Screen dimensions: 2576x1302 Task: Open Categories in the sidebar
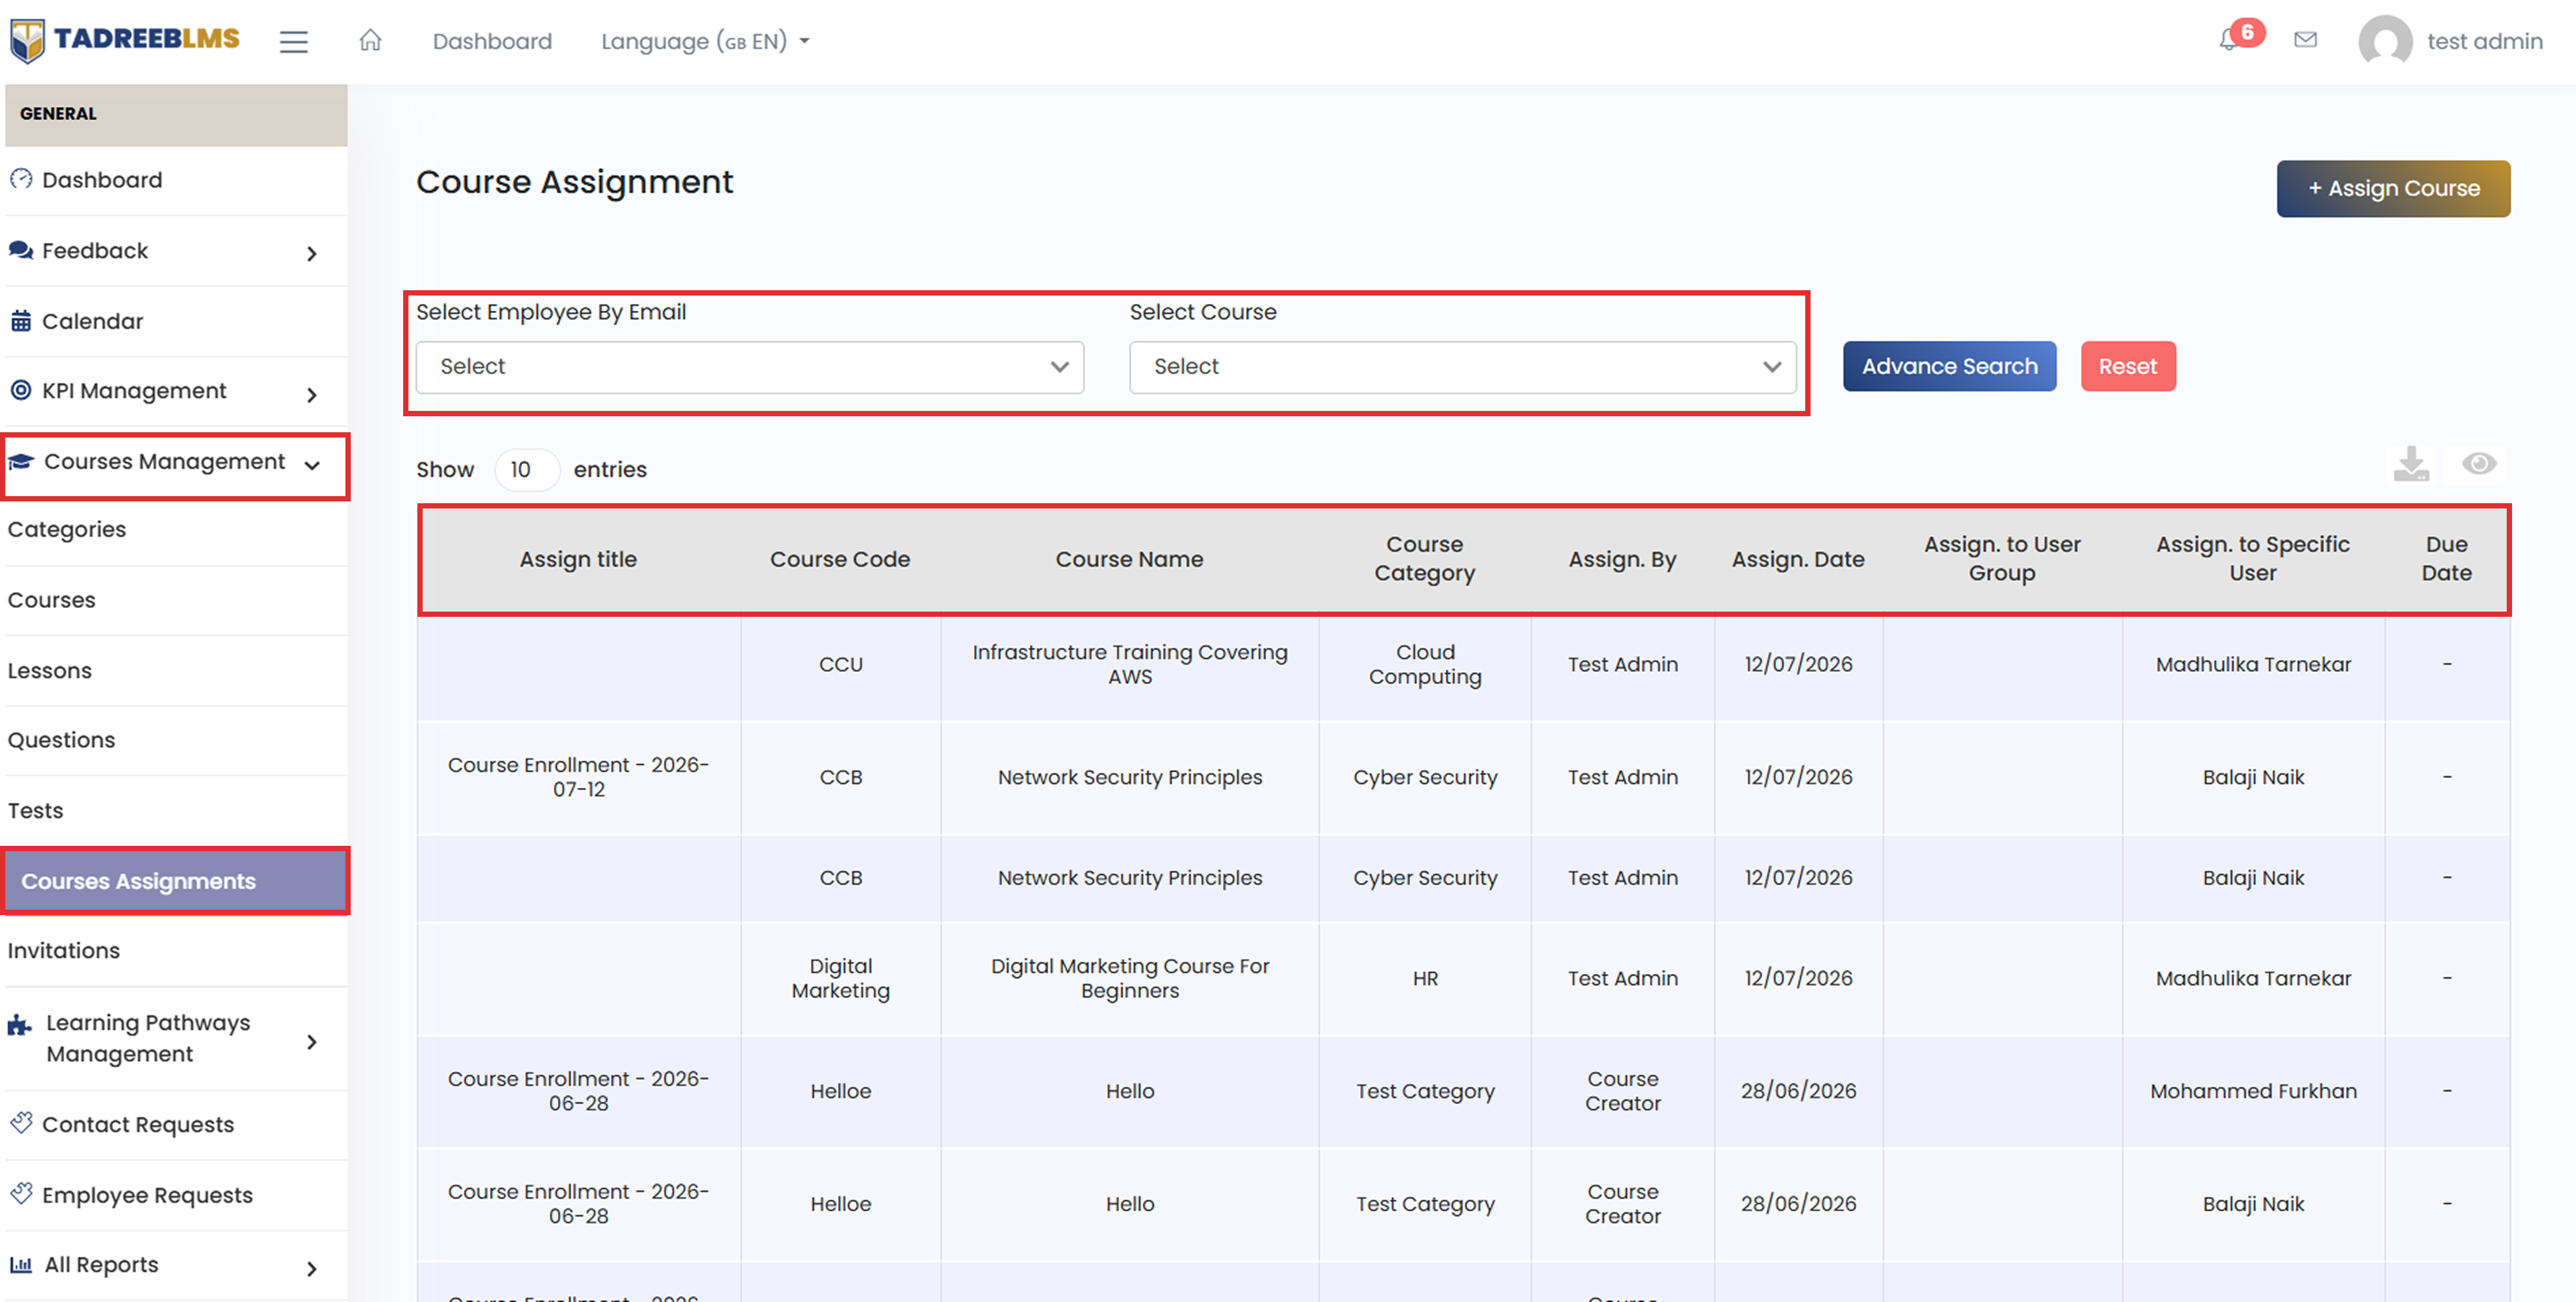pos(67,529)
